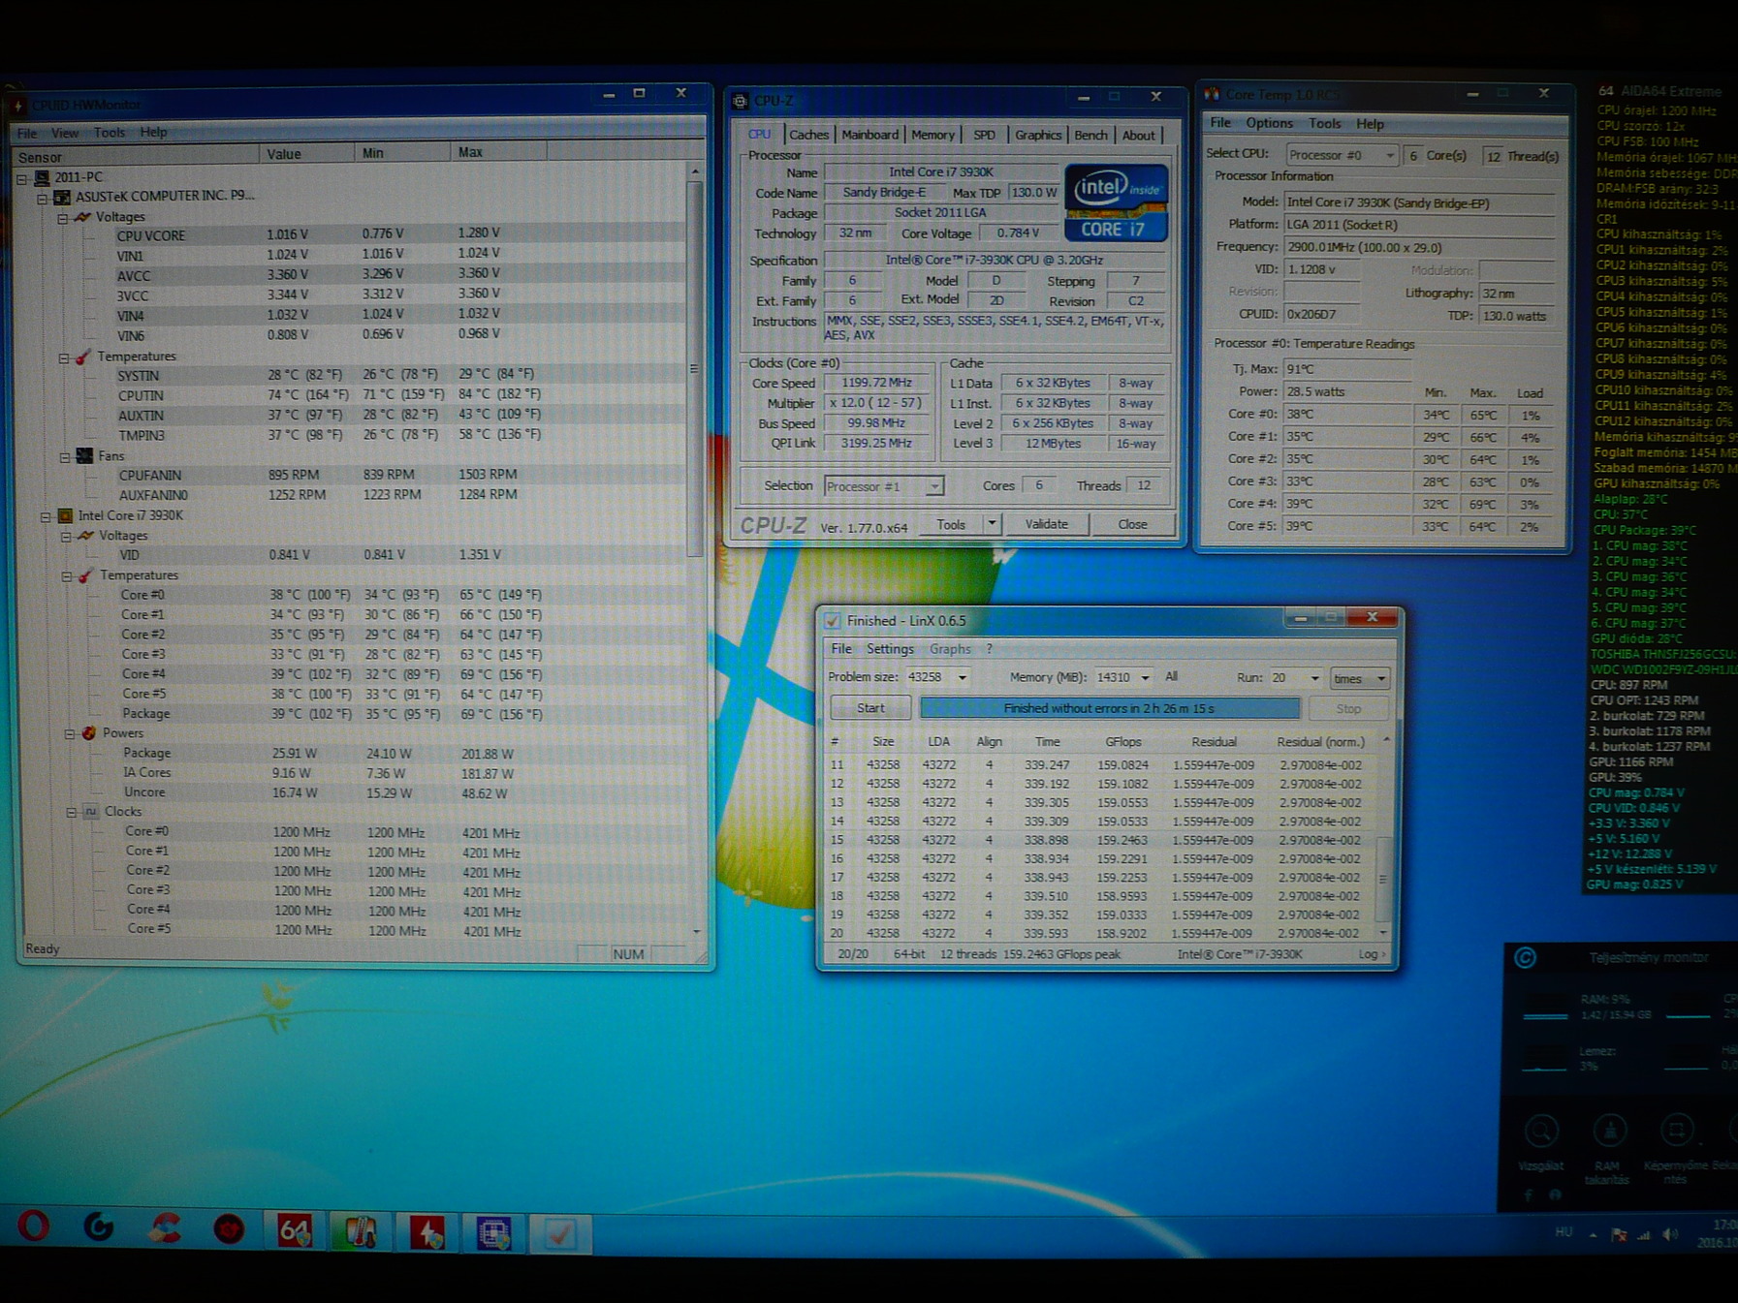Click the Teljesítmény monitor logo icon
Viewport: 1738px width, 1303px height.
click(1525, 958)
